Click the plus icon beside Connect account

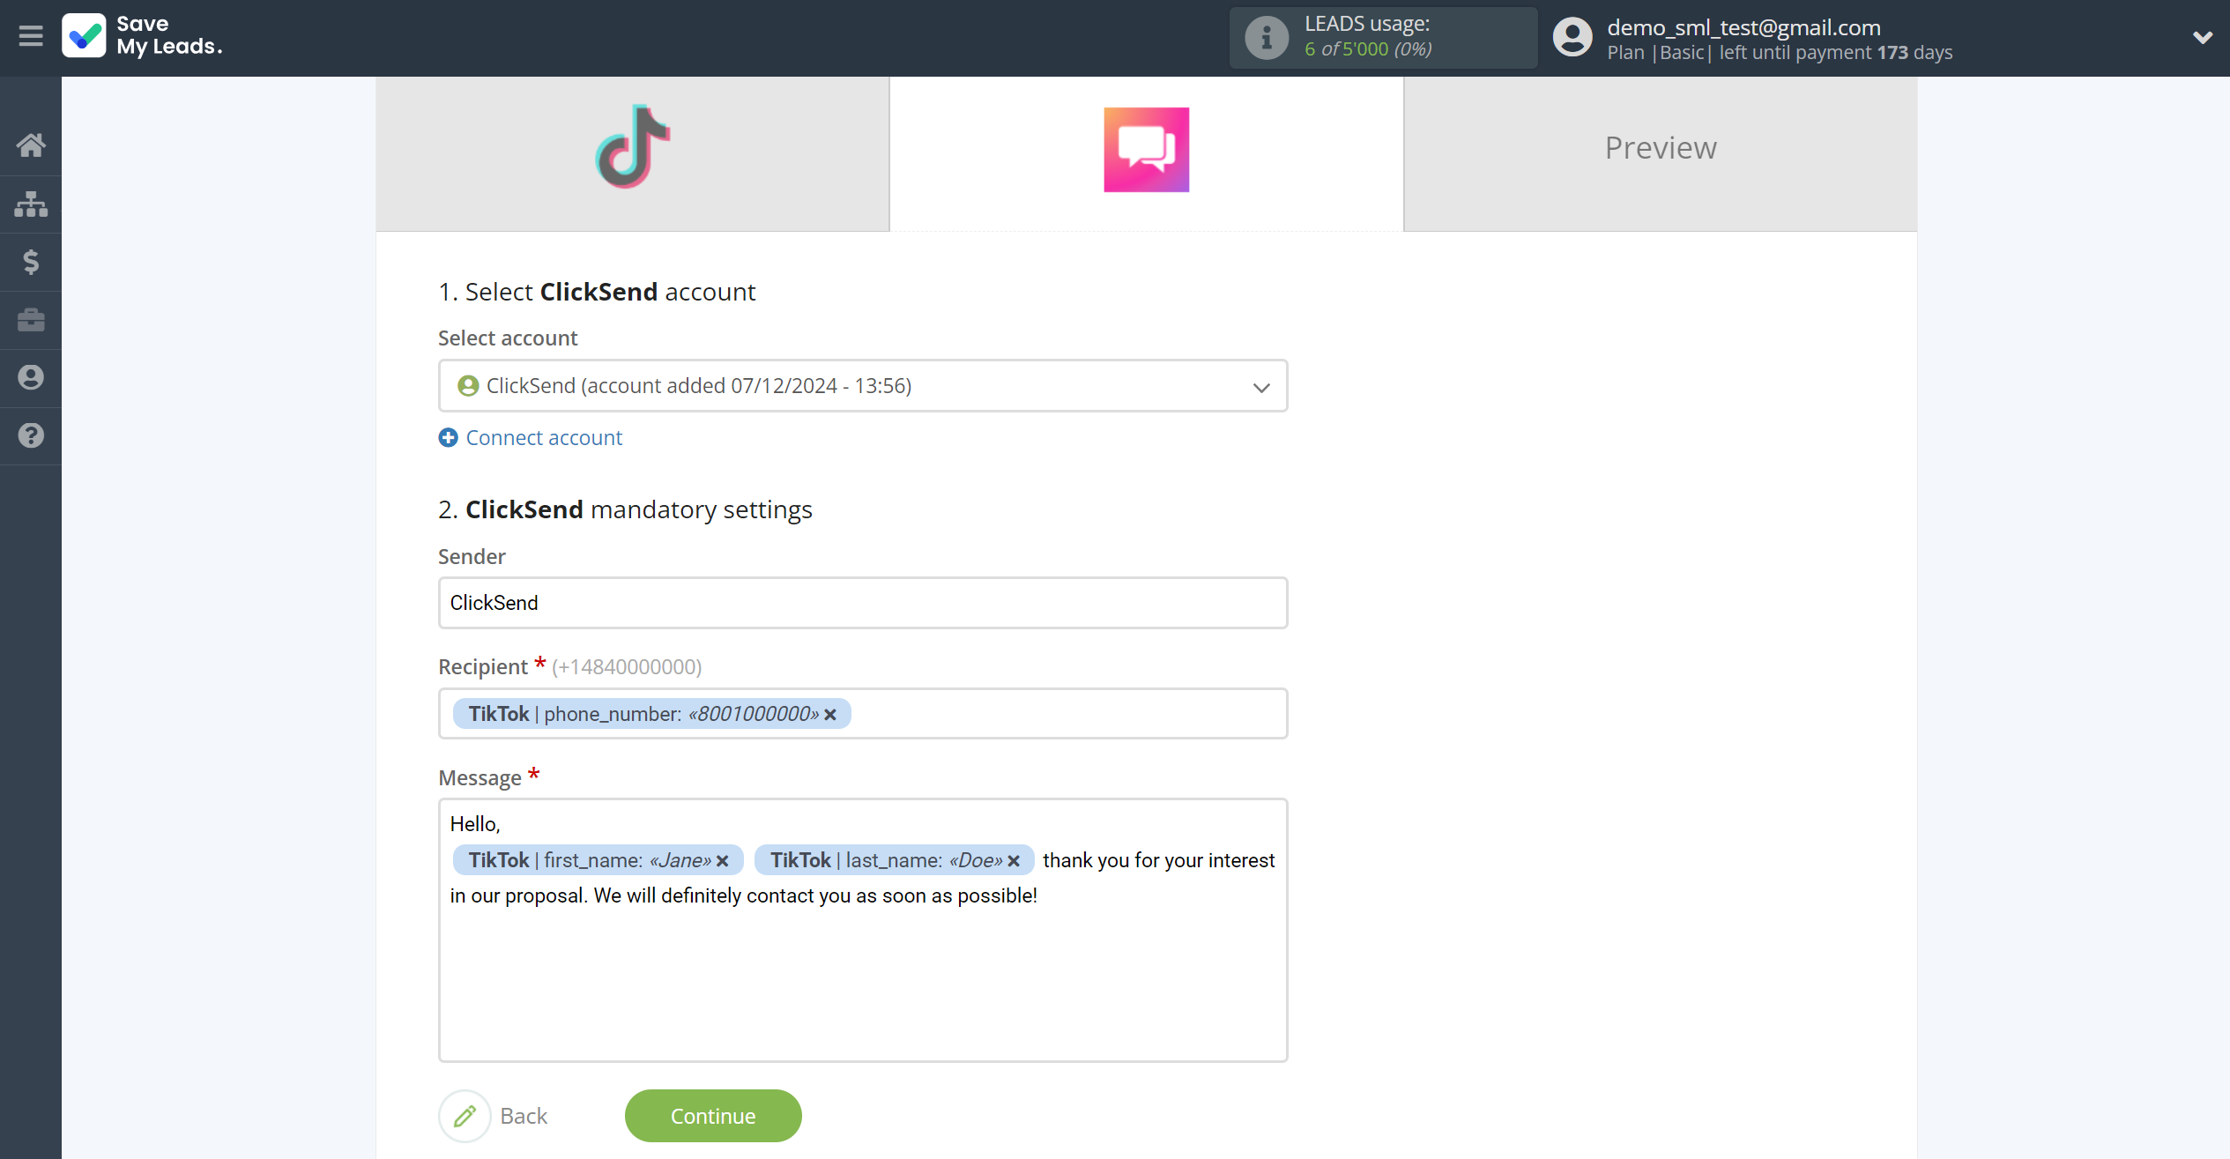(448, 437)
